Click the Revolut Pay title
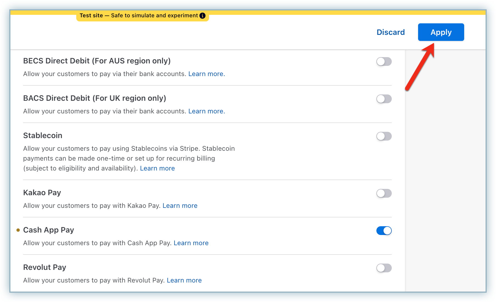This screenshot has height=302, width=496. click(45, 267)
